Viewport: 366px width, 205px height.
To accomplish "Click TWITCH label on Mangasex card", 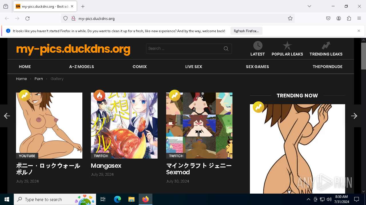I will click(x=101, y=156).
